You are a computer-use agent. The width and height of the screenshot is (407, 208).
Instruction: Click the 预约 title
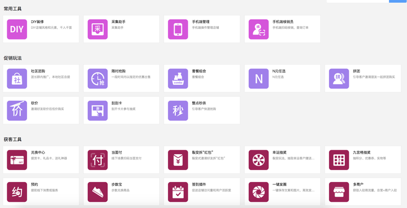click(x=34, y=184)
